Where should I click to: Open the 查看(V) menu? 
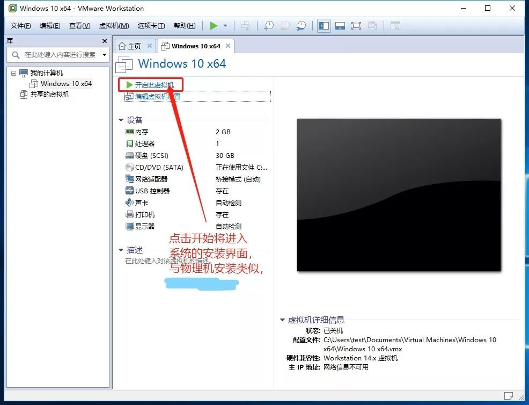coord(79,26)
